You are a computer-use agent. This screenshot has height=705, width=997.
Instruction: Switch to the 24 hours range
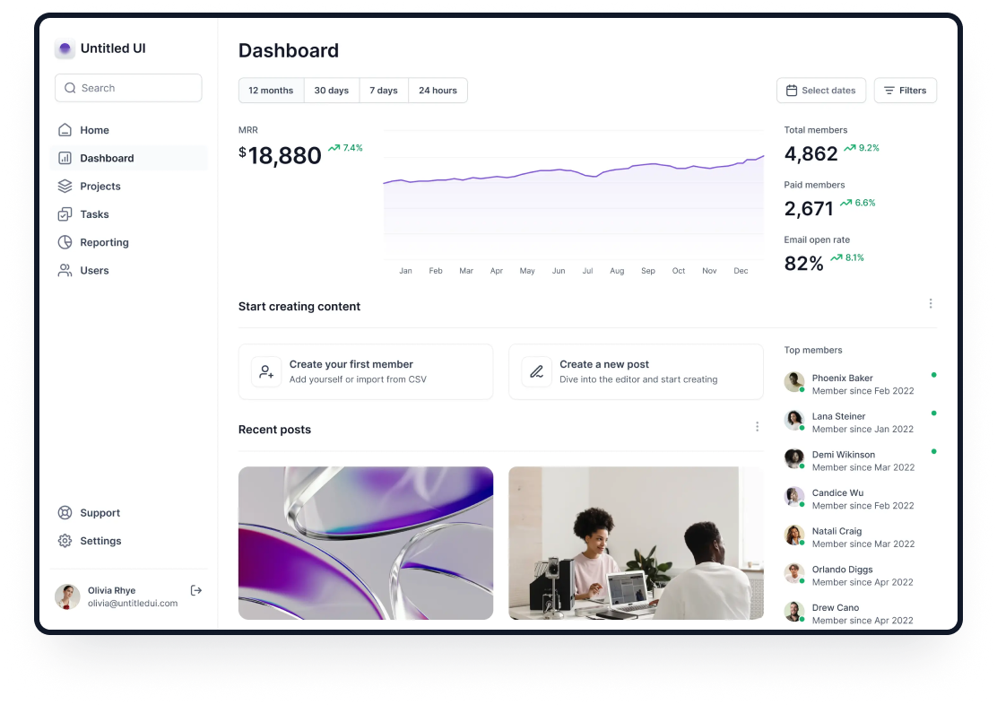438,91
